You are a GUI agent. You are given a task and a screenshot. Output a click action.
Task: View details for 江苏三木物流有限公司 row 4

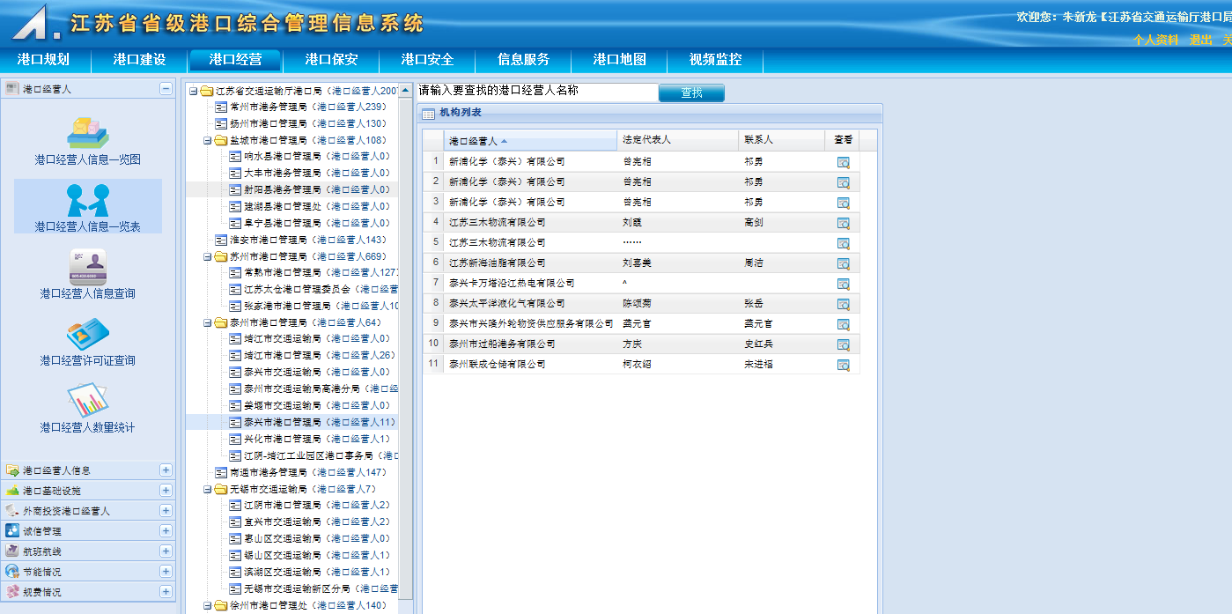pos(843,223)
